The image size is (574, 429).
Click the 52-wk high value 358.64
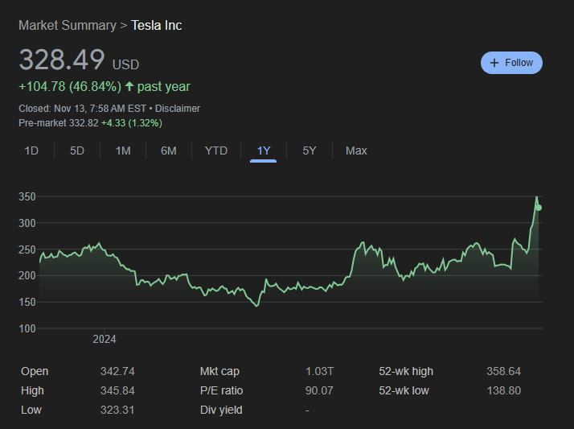coord(504,371)
